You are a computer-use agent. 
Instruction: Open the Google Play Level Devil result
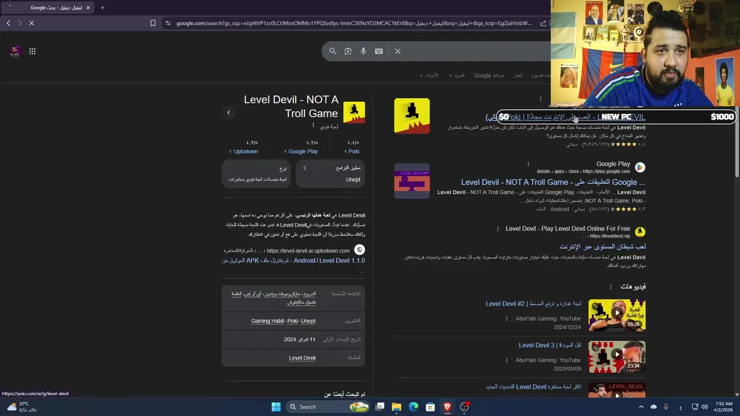coord(553,182)
